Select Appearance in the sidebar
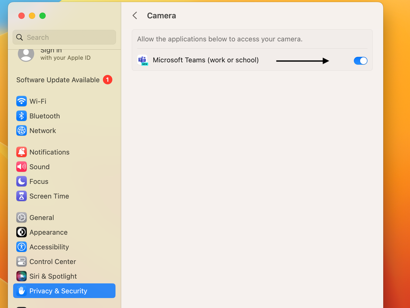This screenshot has height=308, width=410. pos(48,232)
